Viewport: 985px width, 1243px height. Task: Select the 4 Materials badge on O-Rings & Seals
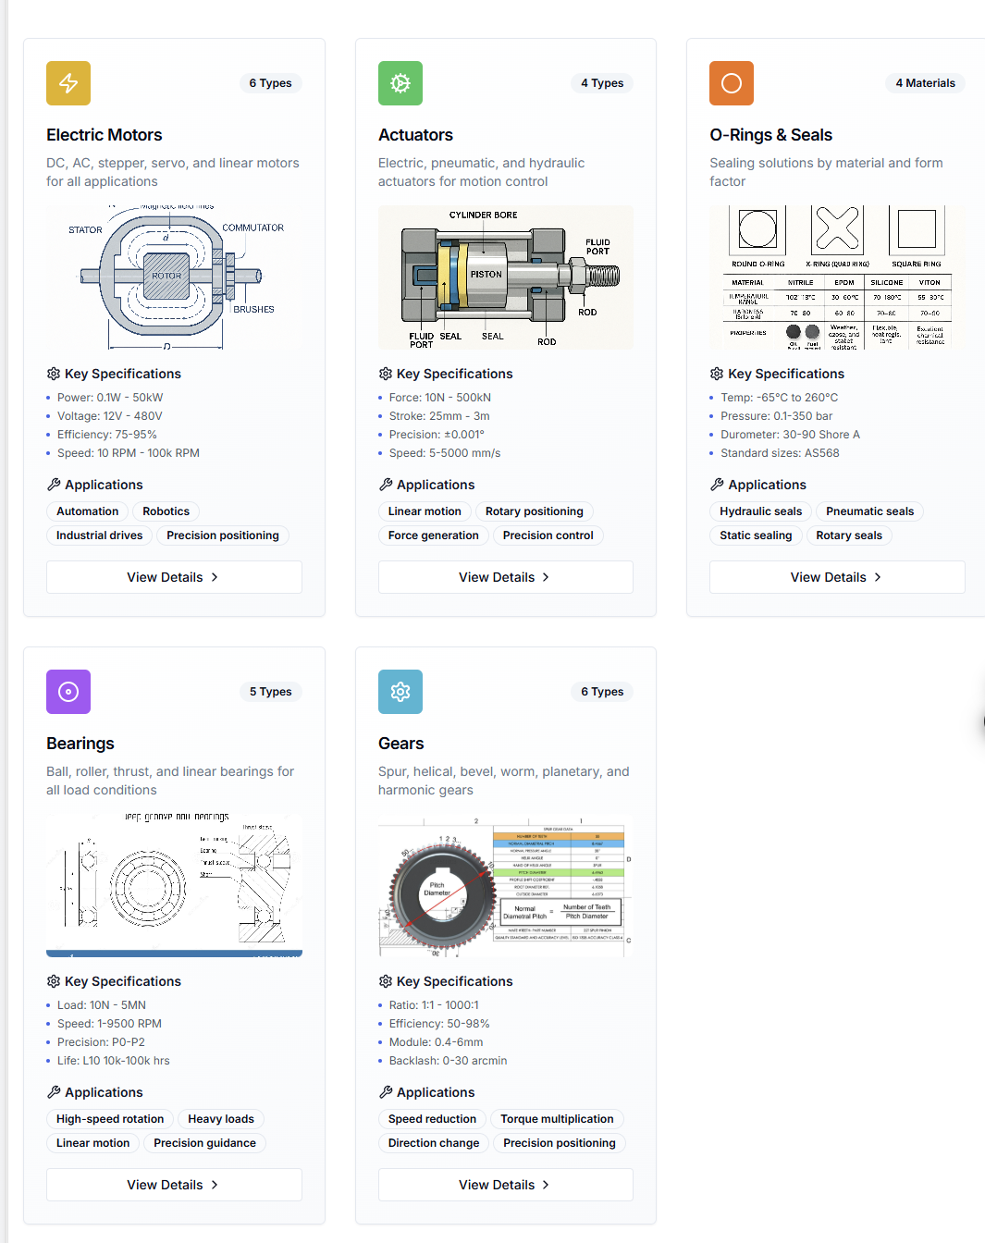(x=925, y=82)
